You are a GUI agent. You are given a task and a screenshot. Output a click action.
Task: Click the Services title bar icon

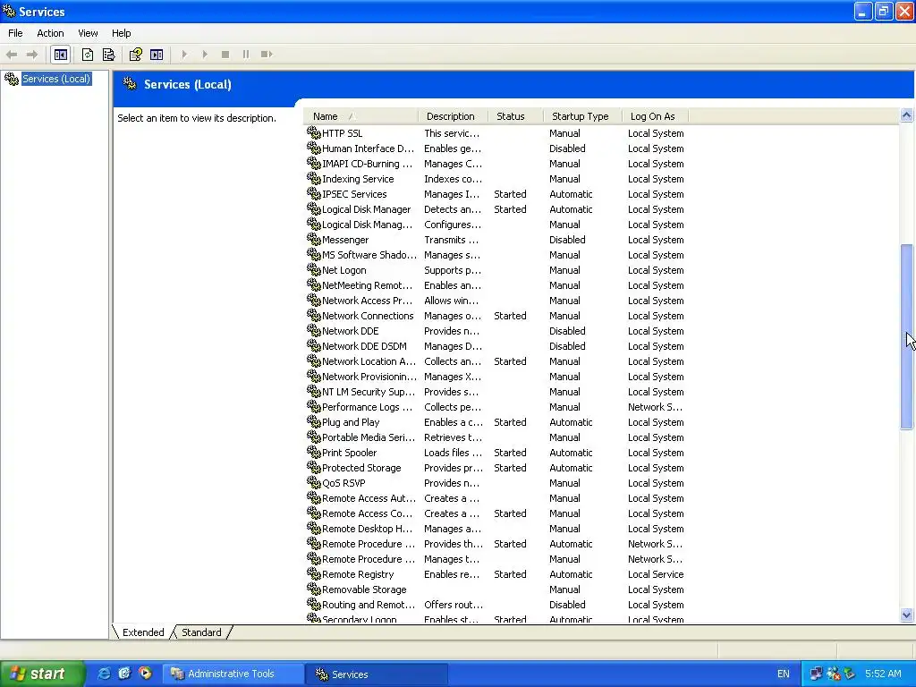tap(9, 11)
